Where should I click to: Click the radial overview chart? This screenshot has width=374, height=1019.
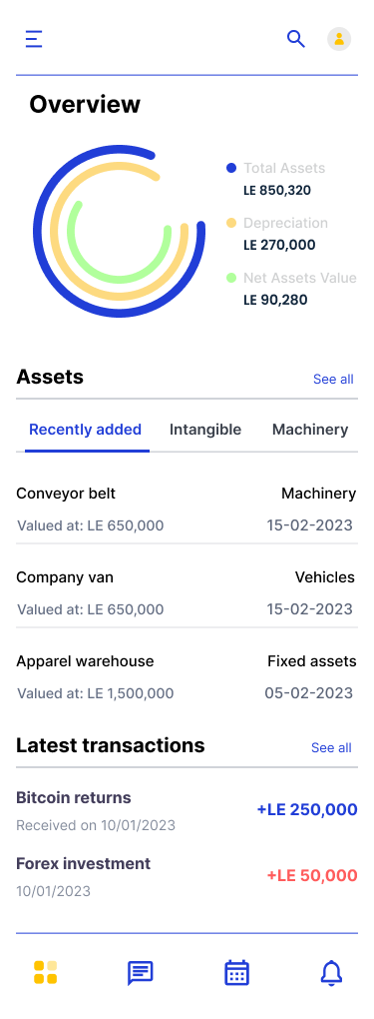119,232
